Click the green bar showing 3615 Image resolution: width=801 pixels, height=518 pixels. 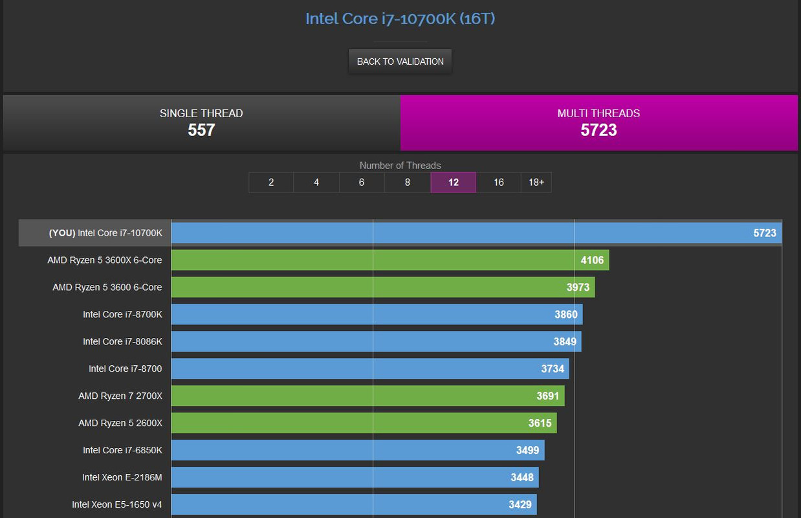pyautogui.click(x=364, y=423)
